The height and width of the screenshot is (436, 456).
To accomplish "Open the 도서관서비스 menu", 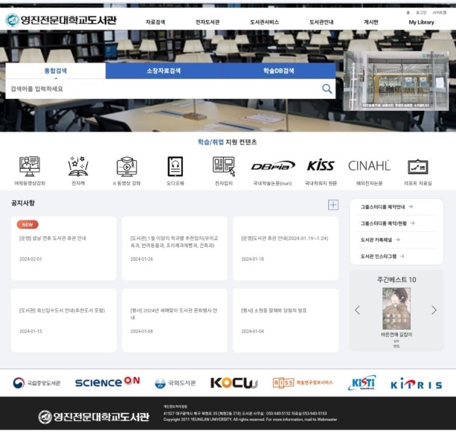I will [265, 22].
